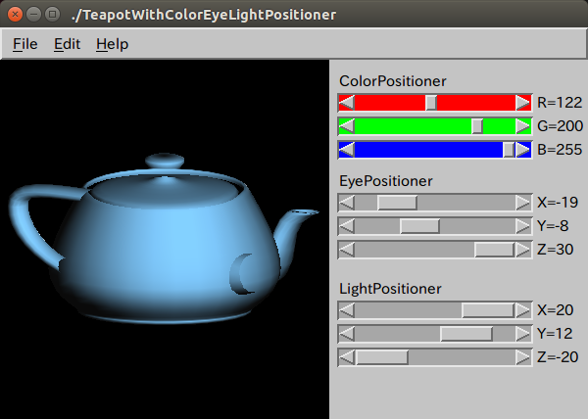Click the red slider thumb at R=122
588x419 pixels.
pyautogui.click(x=431, y=103)
